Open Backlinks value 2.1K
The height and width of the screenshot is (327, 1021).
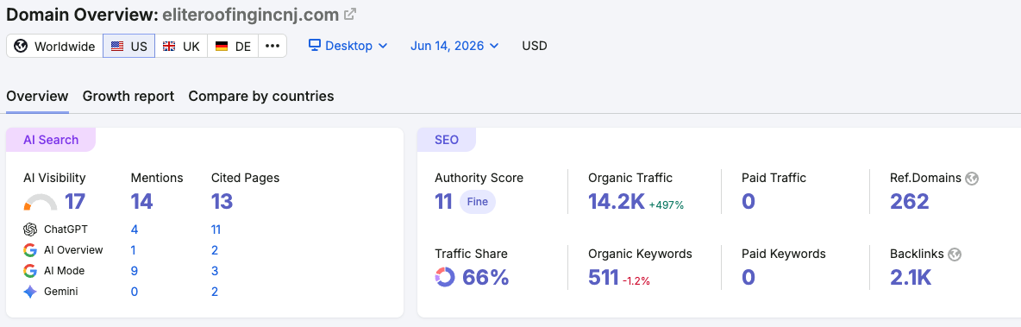(x=911, y=278)
